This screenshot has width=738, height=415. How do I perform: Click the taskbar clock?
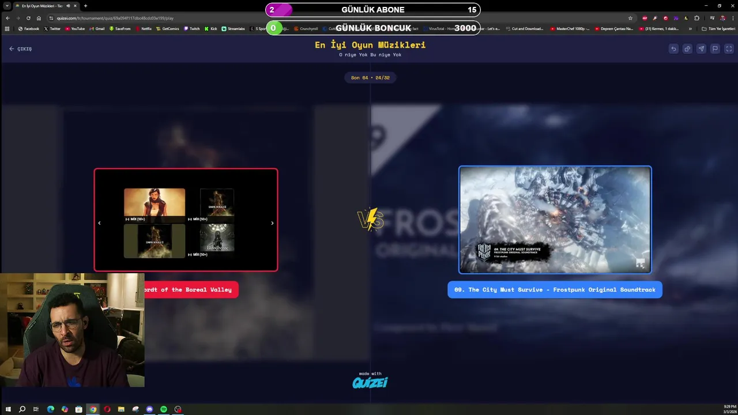pos(729,409)
